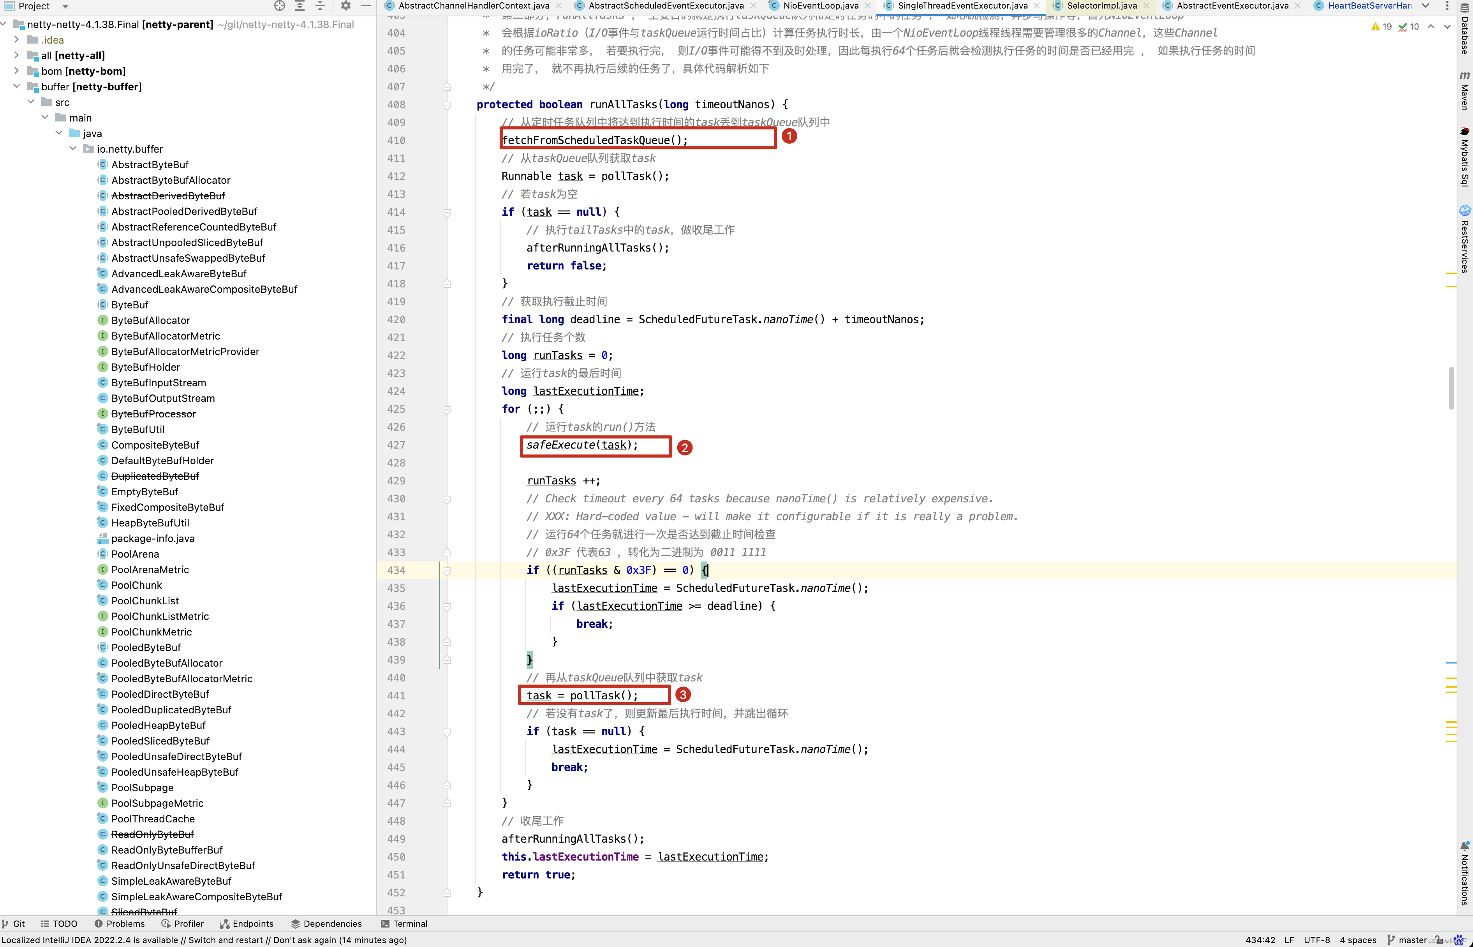Toggle fold marker on the for loop line 425

click(x=447, y=410)
